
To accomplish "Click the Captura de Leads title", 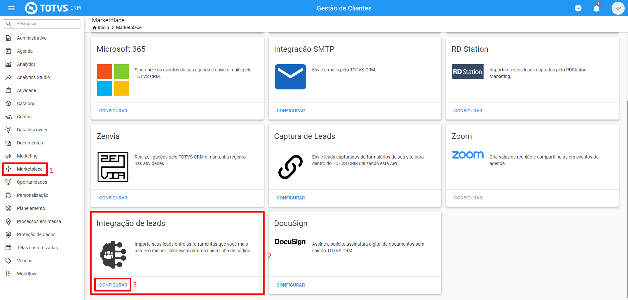I will coord(305,136).
